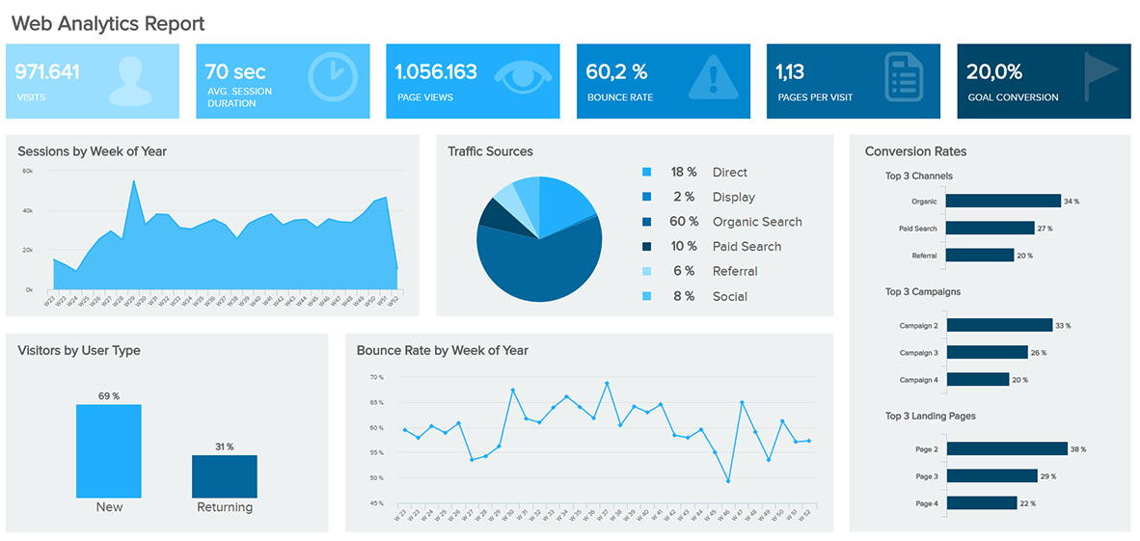
Task: Click the person icon on Visits card
Action: (131, 81)
